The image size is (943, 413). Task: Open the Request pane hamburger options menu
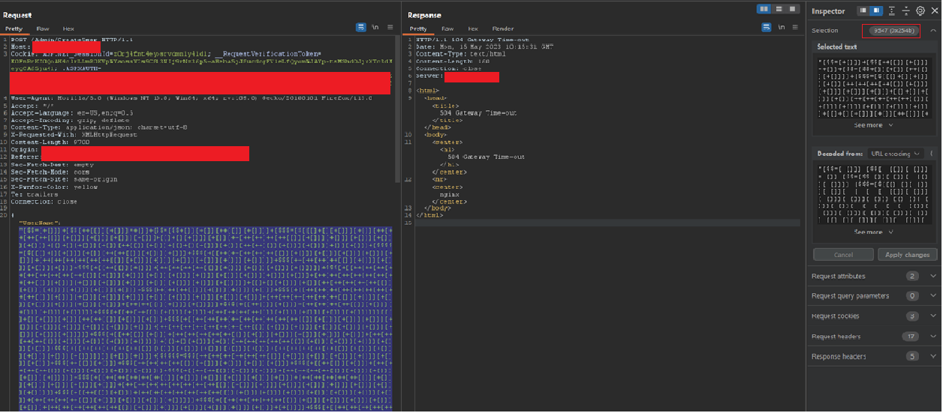[x=390, y=28]
